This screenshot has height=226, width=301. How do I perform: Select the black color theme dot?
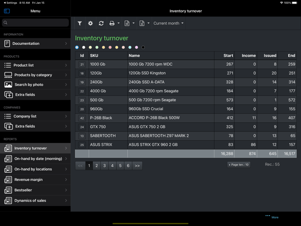click(143, 47)
